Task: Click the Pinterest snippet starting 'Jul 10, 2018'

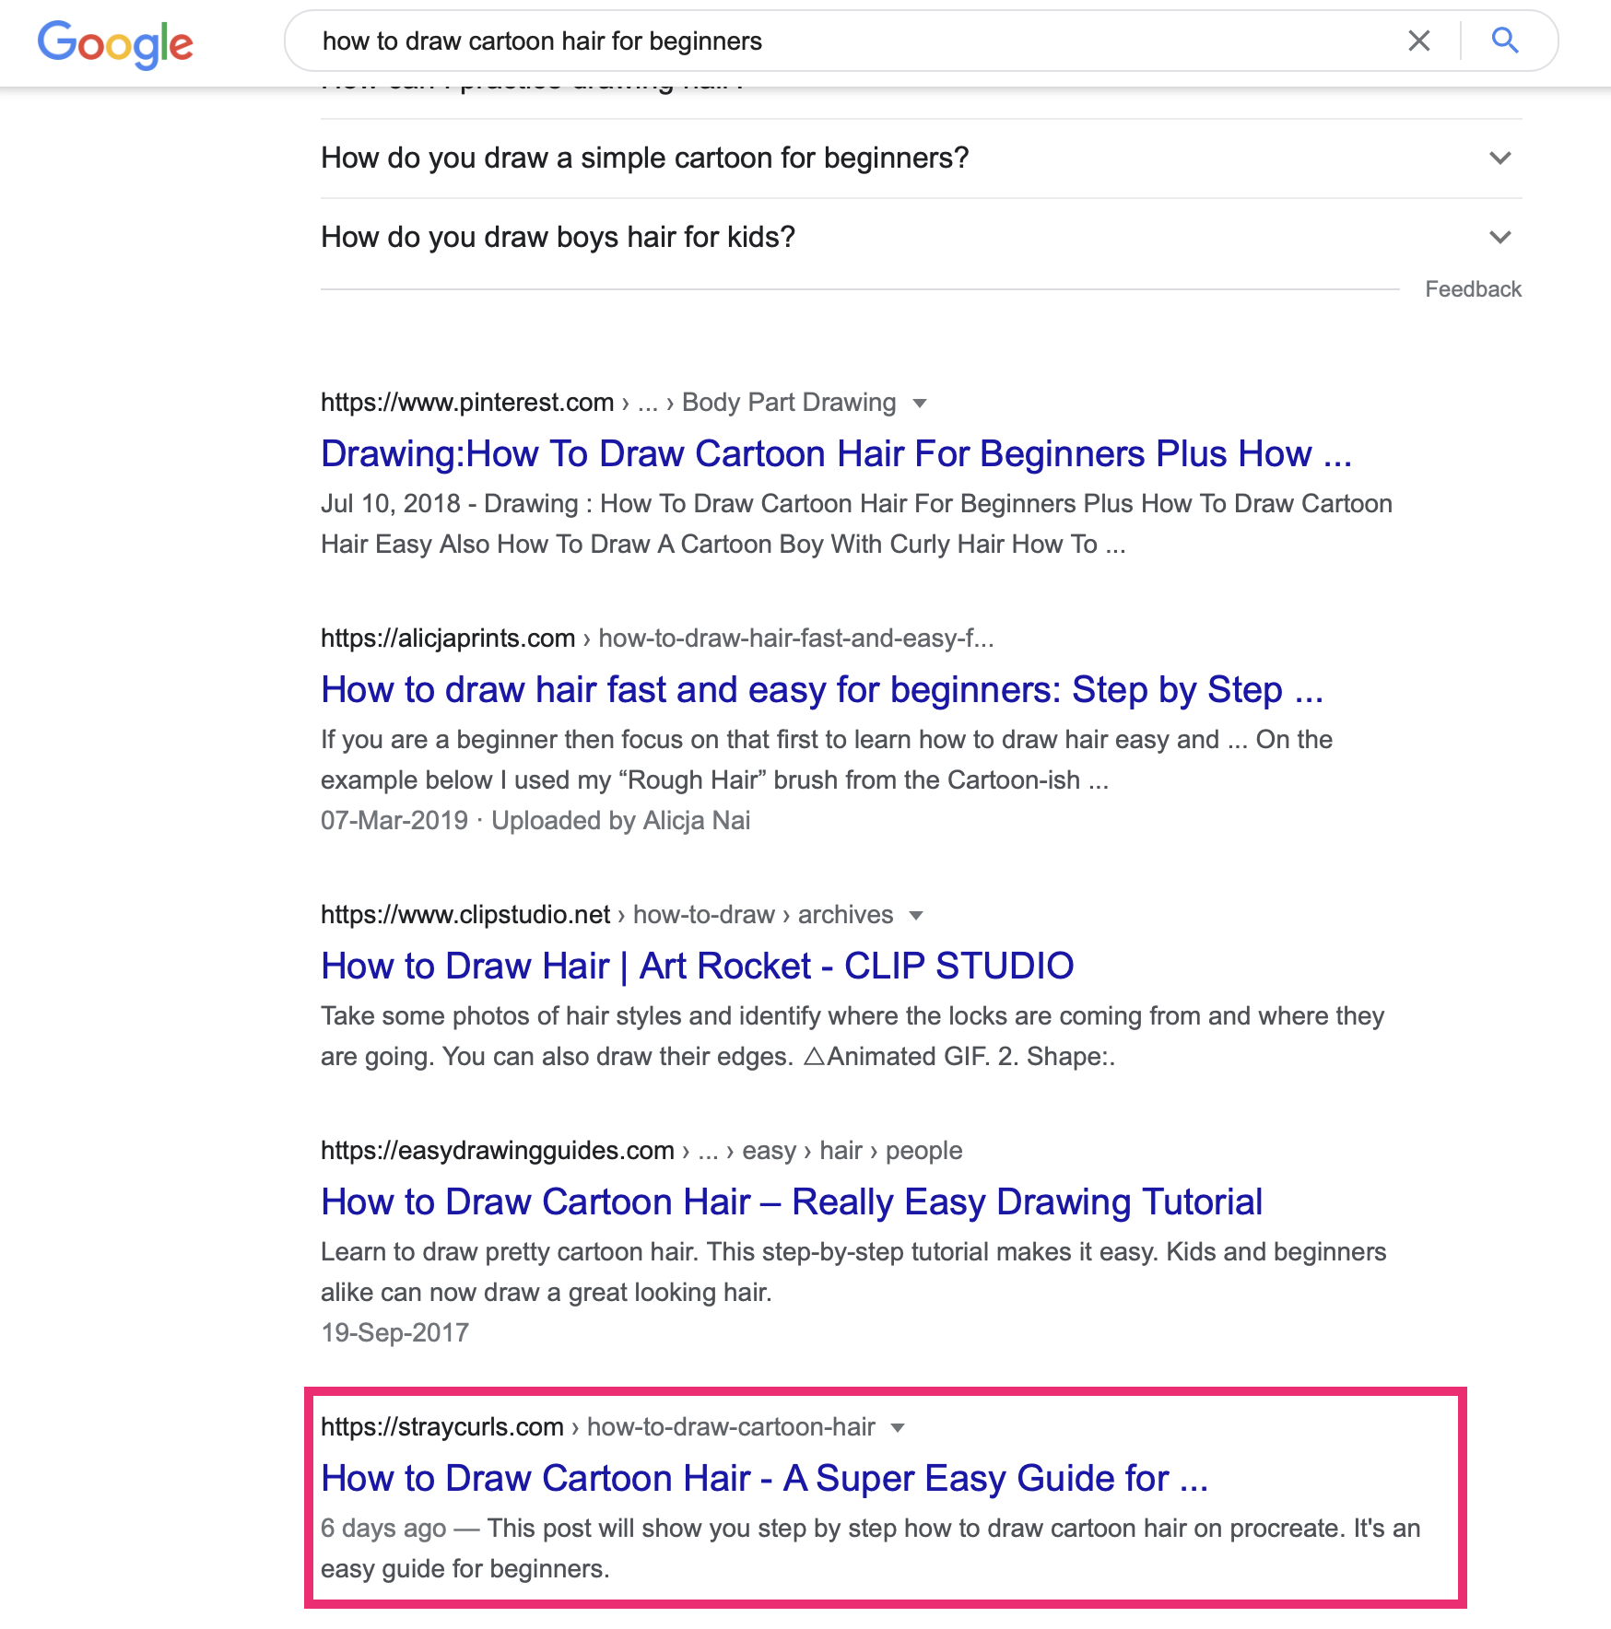Action: pos(856,524)
